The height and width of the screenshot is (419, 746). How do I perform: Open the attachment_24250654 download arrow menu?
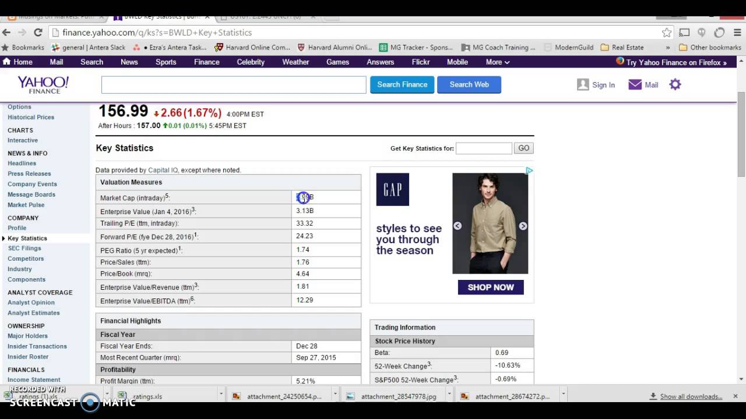tap(335, 395)
